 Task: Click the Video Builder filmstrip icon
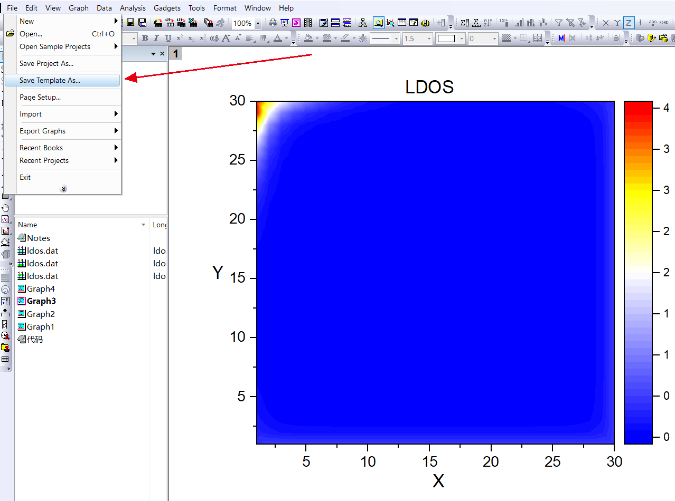click(308, 23)
